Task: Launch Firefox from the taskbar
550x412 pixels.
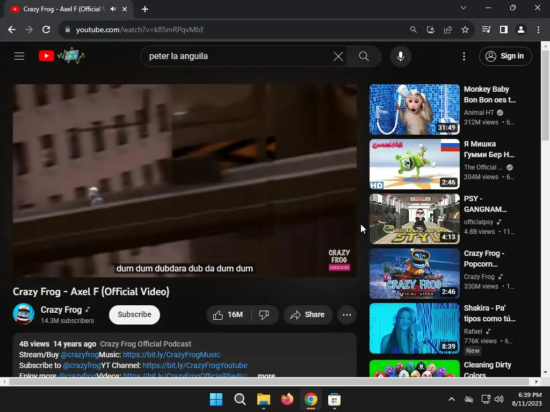Action: pos(287,399)
